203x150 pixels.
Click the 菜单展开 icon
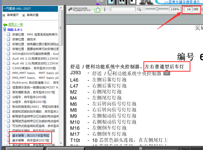point(4,15)
